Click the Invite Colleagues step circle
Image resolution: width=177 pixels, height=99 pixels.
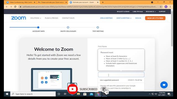68,27
